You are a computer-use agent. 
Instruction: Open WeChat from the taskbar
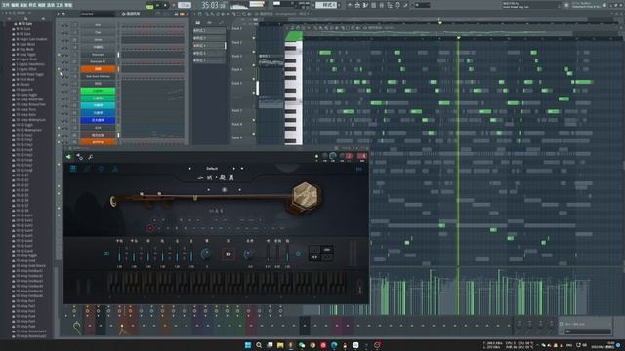coord(302,345)
